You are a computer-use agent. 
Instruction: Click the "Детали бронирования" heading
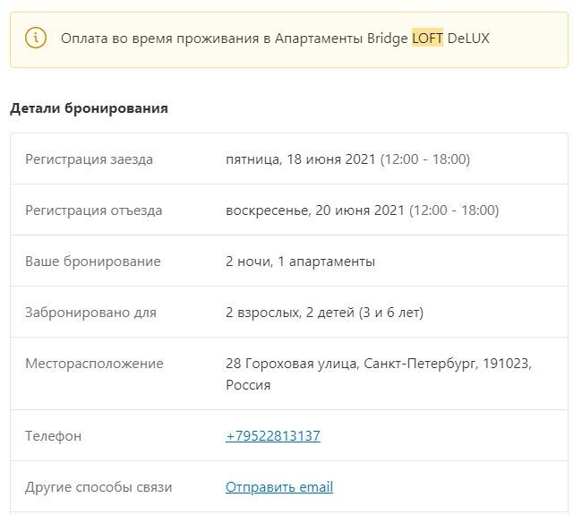[89, 108]
